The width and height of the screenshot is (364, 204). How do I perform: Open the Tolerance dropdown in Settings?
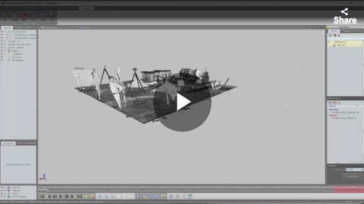point(354,170)
